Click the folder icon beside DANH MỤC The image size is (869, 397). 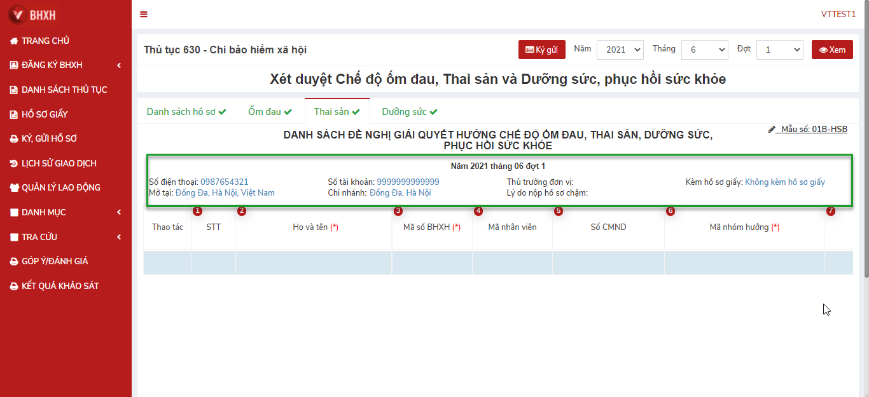tap(13, 212)
